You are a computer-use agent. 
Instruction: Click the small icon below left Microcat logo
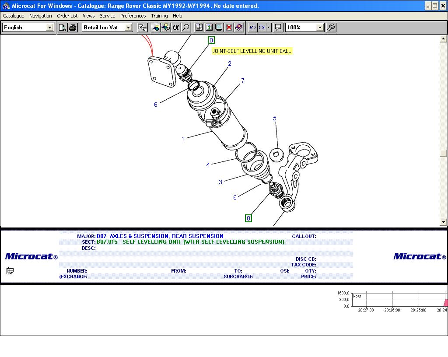click(10, 271)
